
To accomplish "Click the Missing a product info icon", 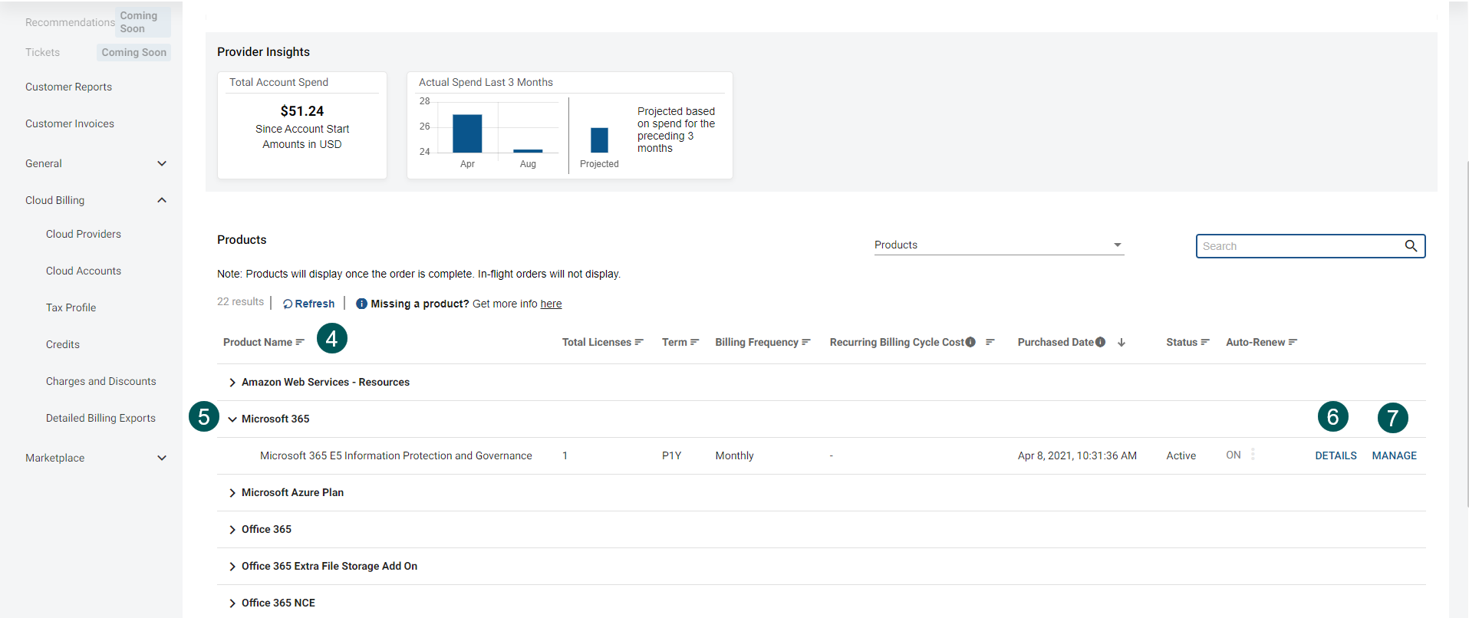I will 361,304.
